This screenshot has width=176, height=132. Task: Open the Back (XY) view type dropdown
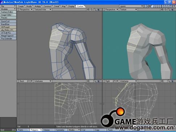(x=26, y=81)
